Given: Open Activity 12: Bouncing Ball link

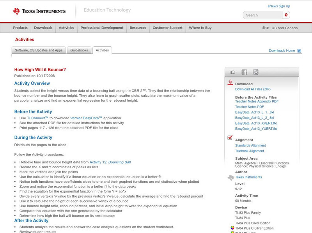Looking at the screenshot, I should click(x=110, y=162).
